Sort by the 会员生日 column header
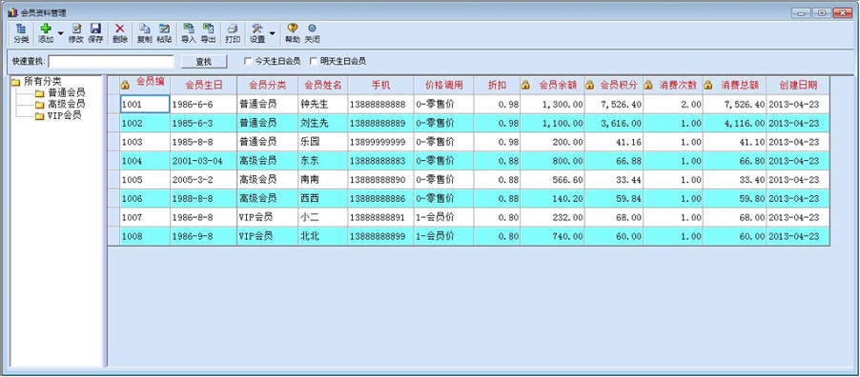Screen dimensions: 860x377 (203, 86)
